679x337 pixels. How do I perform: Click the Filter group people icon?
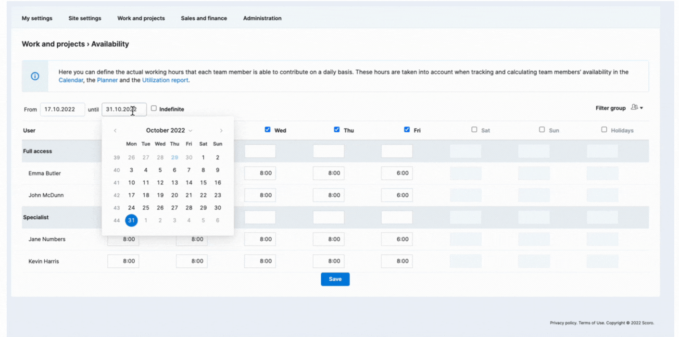[x=634, y=107]
